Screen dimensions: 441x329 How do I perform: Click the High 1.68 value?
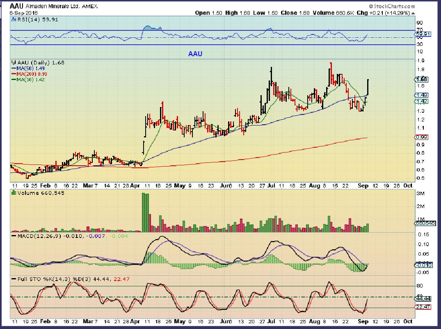(238, 13)
